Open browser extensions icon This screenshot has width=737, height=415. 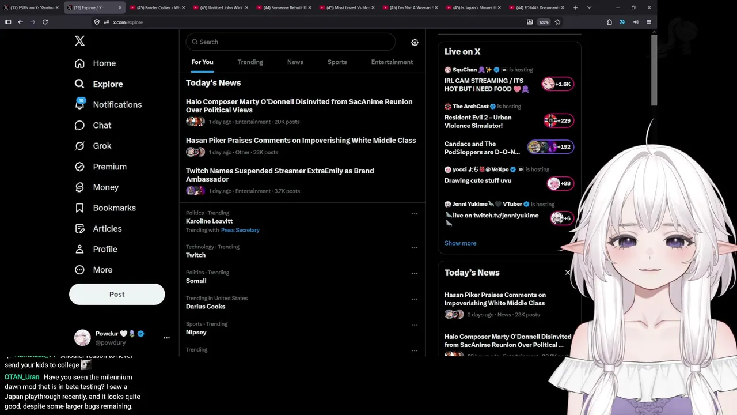[609, 22]
